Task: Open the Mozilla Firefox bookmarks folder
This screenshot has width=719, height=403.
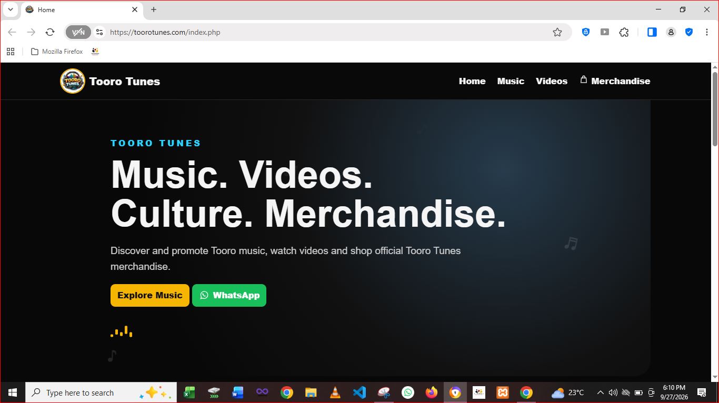Action: pyautogui.click(x=57, y=52)
